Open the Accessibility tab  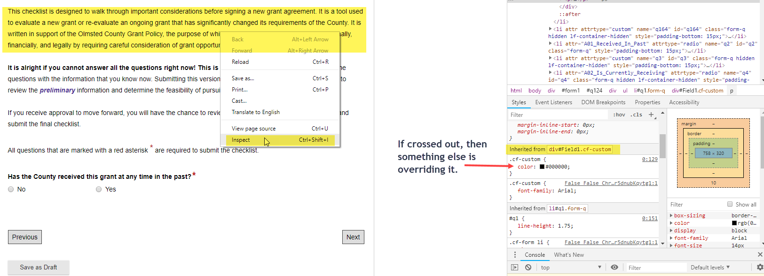coord(684,102)
